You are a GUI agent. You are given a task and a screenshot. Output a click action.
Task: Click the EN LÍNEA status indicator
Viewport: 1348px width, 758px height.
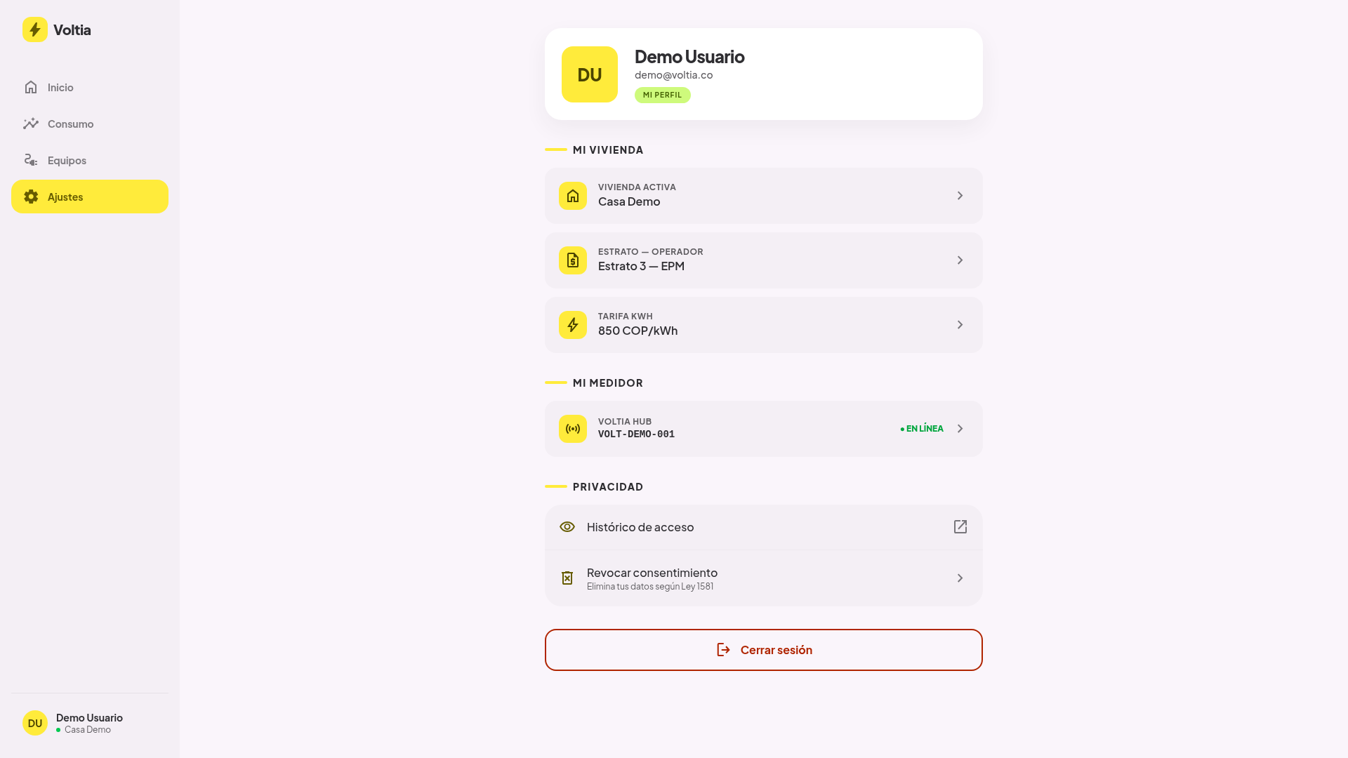tap(922, 429)
